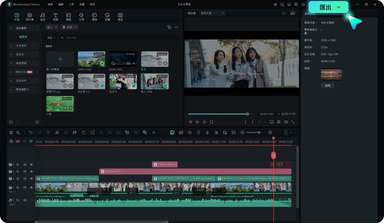
Task: Hide video track 3 with its eye icon
Action: coord(31,172)
